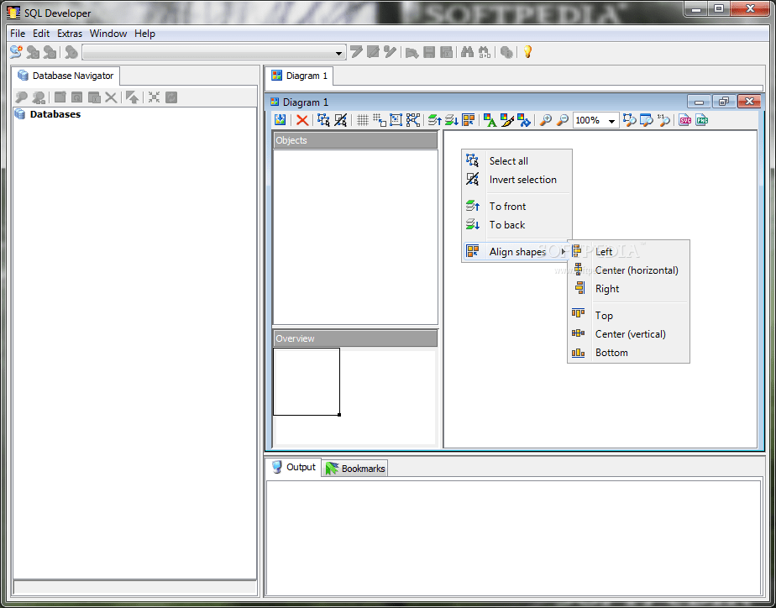Switch to the Bookmarks tab

tap(355, 469)
